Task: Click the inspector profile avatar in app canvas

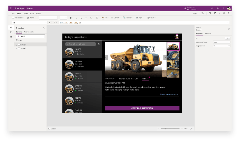Action: (177, 37)
